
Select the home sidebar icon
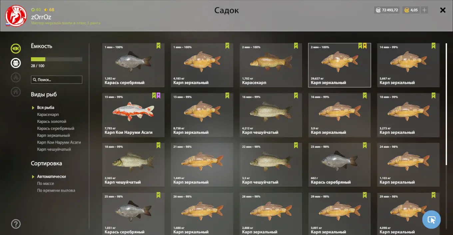pos(16,92)
